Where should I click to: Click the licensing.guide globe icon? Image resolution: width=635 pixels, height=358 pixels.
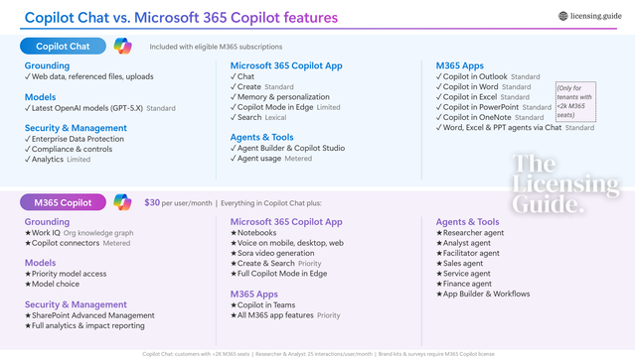pos(562,16)
